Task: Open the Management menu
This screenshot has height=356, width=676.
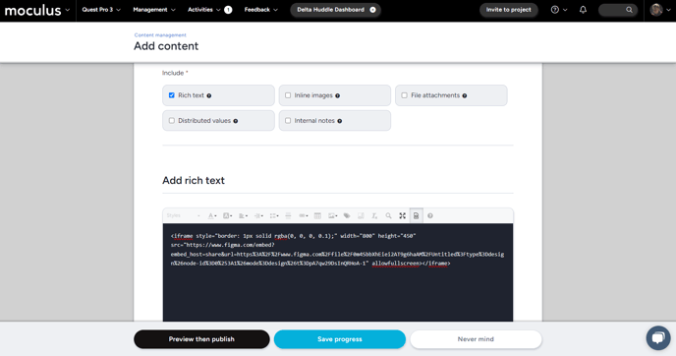Action: 154,10
